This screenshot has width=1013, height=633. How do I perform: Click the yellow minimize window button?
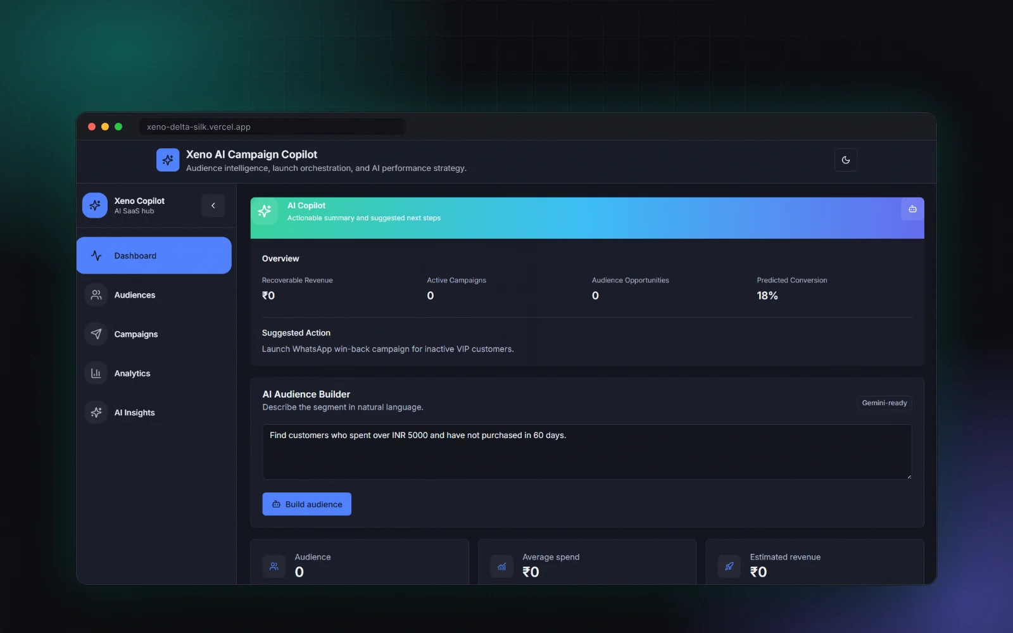[105, 127]
